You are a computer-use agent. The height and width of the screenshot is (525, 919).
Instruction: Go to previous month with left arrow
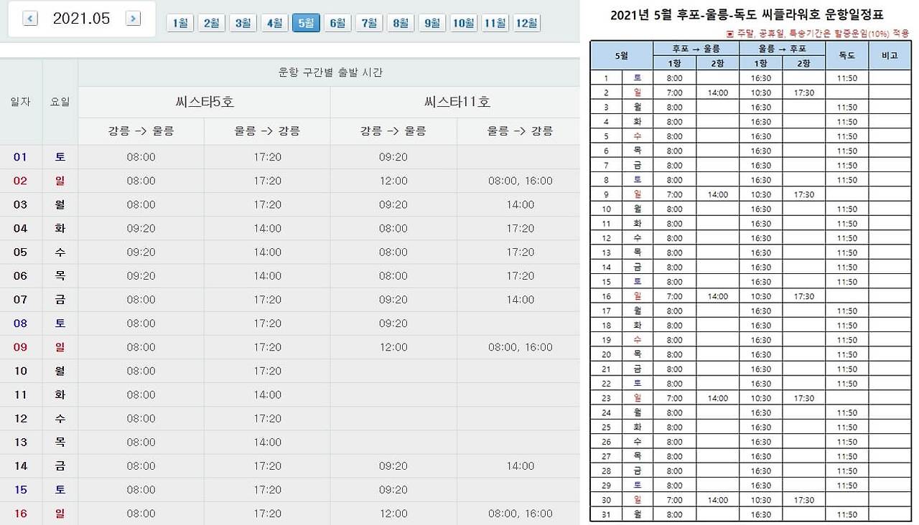pyautogui.click(x=30, y=19)
